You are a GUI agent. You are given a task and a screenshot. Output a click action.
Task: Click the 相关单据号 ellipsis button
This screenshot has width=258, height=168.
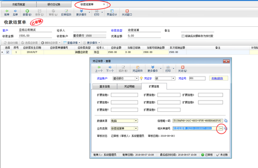point(221,128)
